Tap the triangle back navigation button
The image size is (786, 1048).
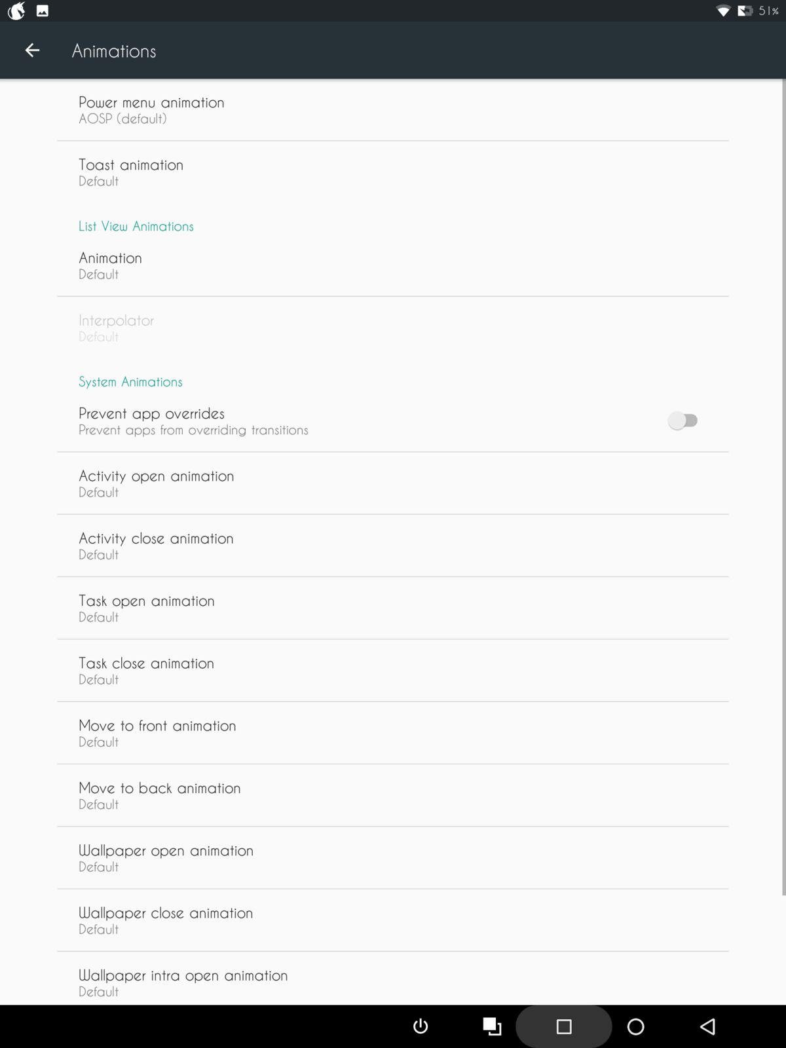[707, 1026]
